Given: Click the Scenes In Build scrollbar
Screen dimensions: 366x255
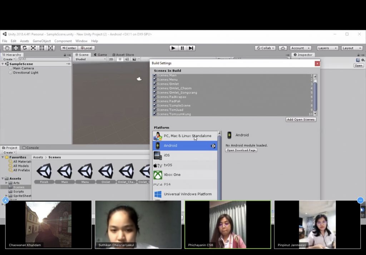Looking at the screenshot, I should tap(315, 95).
